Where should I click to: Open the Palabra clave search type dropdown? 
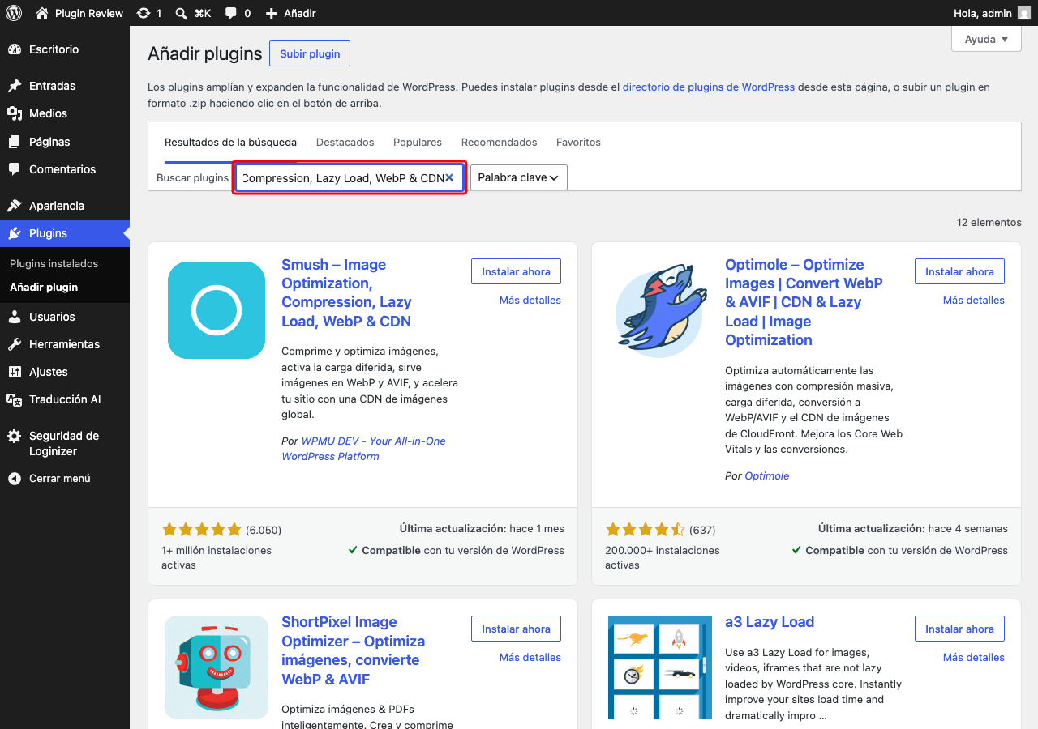pyautogui.click(x=519, y=177)
